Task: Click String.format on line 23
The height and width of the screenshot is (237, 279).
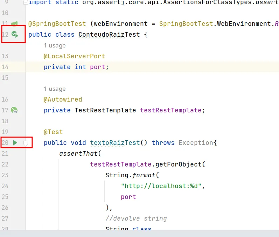Action: point(130,175)
